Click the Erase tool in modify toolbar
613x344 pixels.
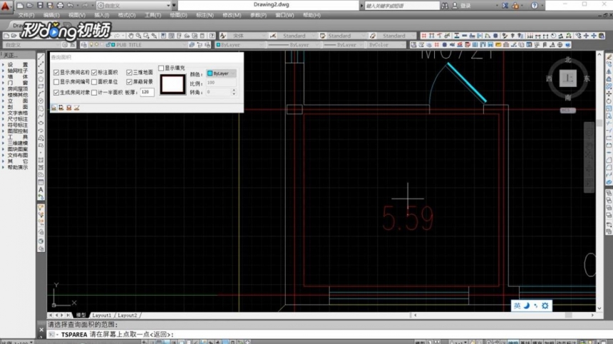[609, 57]
